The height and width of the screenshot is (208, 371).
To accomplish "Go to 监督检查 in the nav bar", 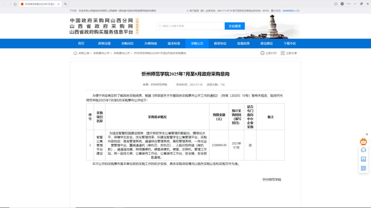I will pyautogui.click(x=243, y=43).
